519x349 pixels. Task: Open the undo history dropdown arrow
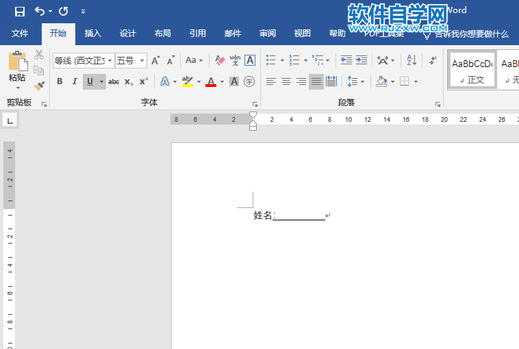coord(50,12)
